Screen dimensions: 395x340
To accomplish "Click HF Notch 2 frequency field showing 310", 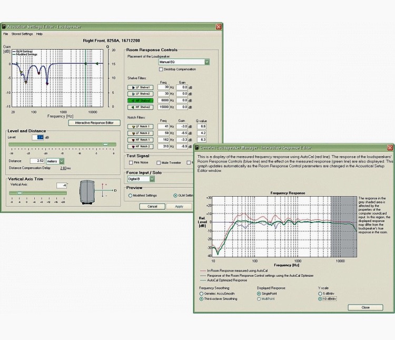I will click(163, 147).
